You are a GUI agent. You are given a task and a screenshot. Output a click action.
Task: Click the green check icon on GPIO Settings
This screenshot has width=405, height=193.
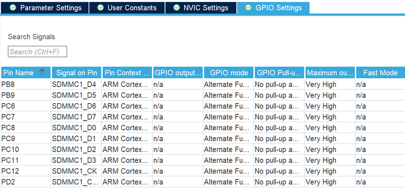(x=248, y=8)
